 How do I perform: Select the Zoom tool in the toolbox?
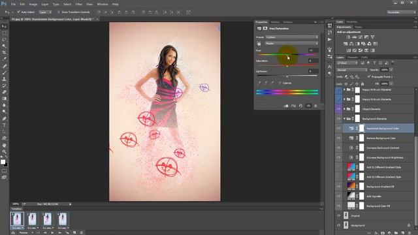4,152
